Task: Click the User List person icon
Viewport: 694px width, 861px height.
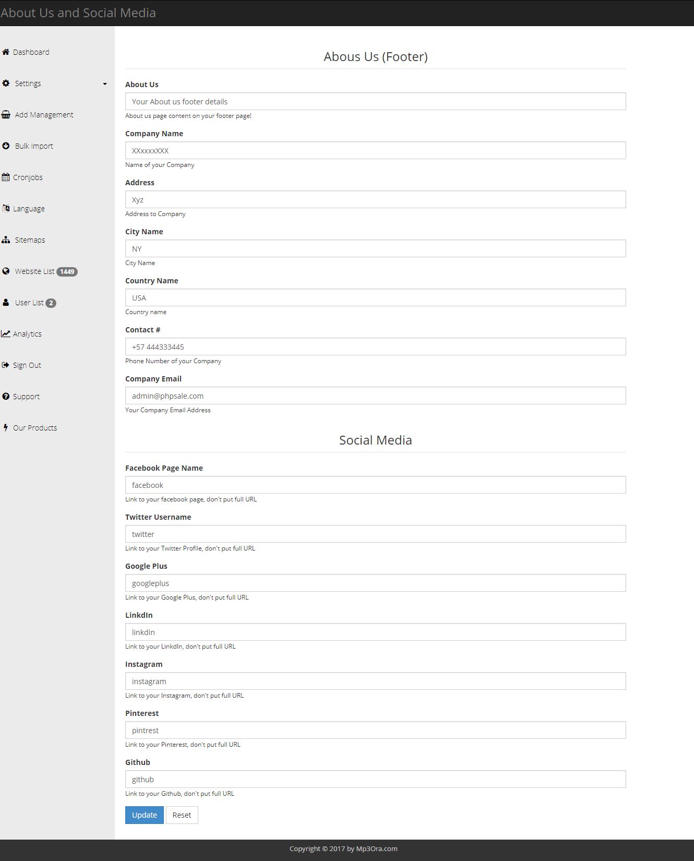Action: pos(6,303)
